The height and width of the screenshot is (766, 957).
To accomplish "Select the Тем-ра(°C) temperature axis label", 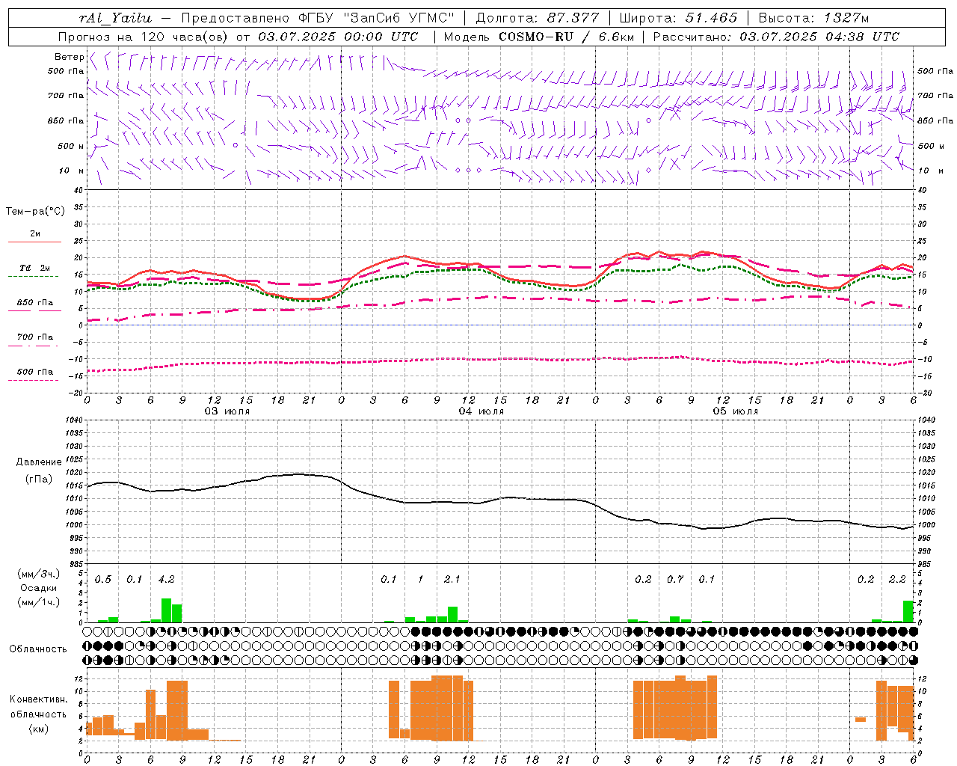I will 35,212.
